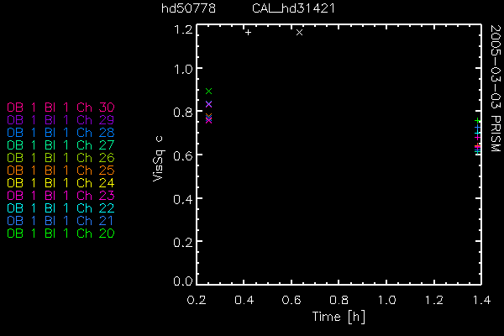Click the white X marker near 1.2
This screenshot has height=336, width=504.
tap(299, 32)
